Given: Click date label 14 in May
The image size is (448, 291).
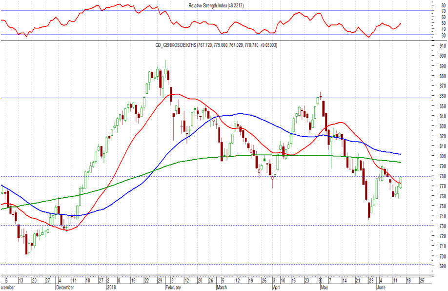Looking at the screenshot, I should tap(345, 281).
